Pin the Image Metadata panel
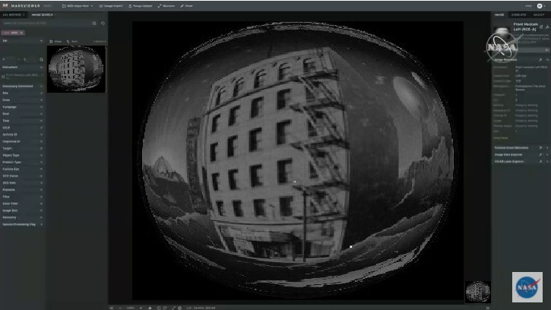The width and height of the screenshot is (551, 310). [538, 59]
